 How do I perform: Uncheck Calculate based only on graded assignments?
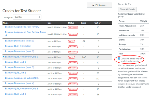119,59
